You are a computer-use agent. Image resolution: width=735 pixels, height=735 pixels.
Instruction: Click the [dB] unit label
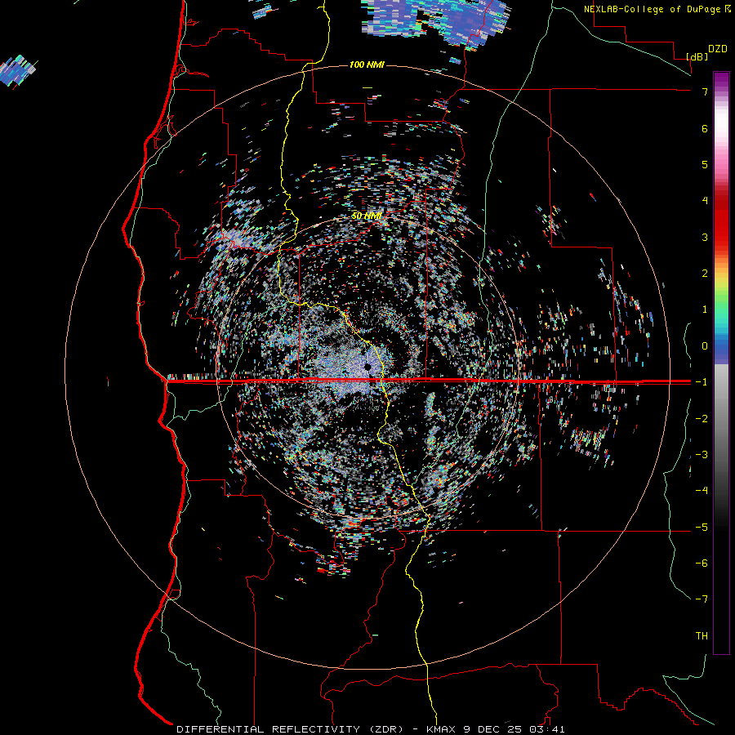point(697,56)
